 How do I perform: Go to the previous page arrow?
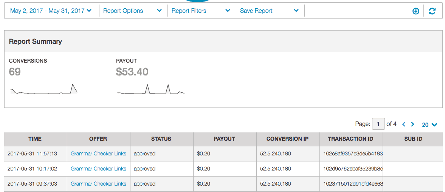[404, 124]
